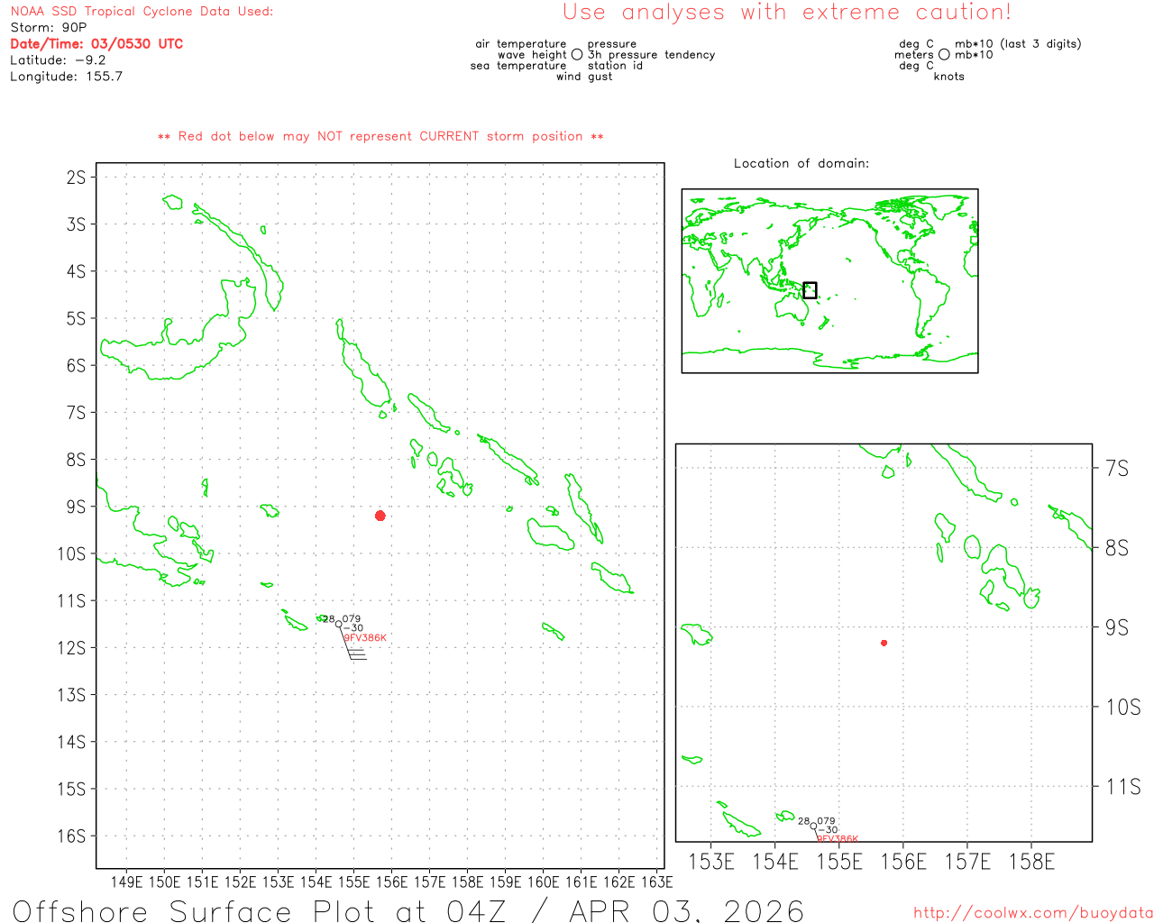Click the '10S' latitude label on inset map
Viewport: 1154px width, 923px height.
tap(1122, 708)
